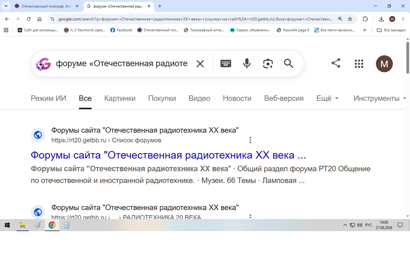Open the Extensions puzzle menu

pyautogui.click(x=365, y=19)
